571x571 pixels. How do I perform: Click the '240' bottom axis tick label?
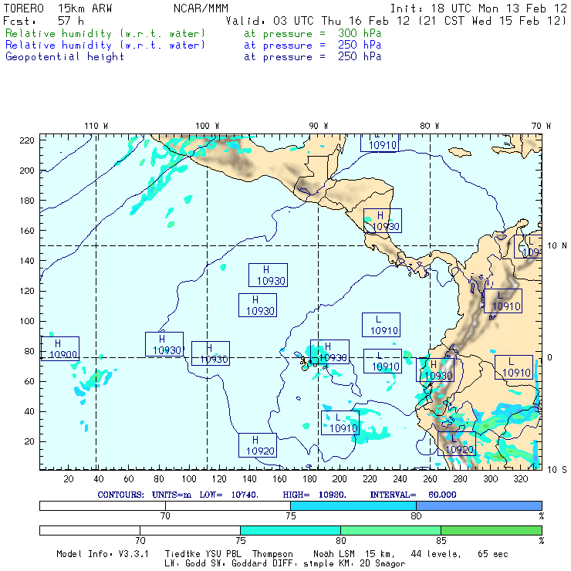pyautogui.click(x=400, y=479)
